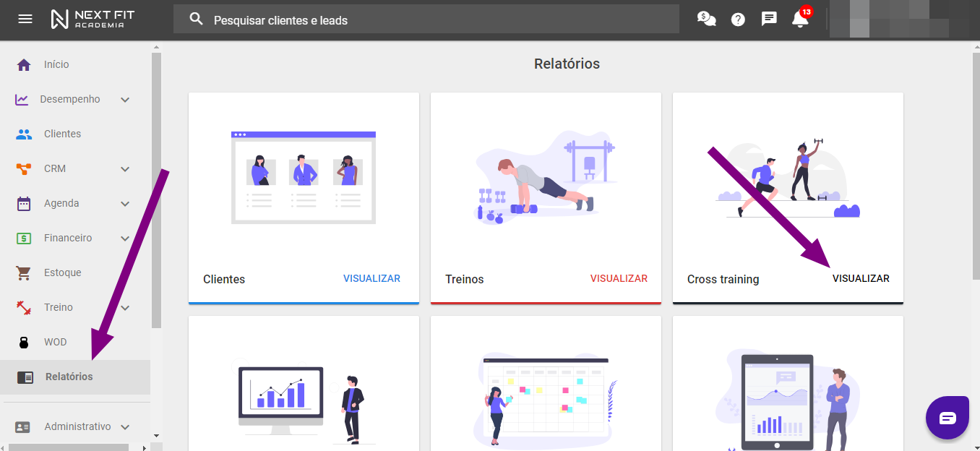
Task: Click the Estoque shopping cart icon
Action: point(24,272)
